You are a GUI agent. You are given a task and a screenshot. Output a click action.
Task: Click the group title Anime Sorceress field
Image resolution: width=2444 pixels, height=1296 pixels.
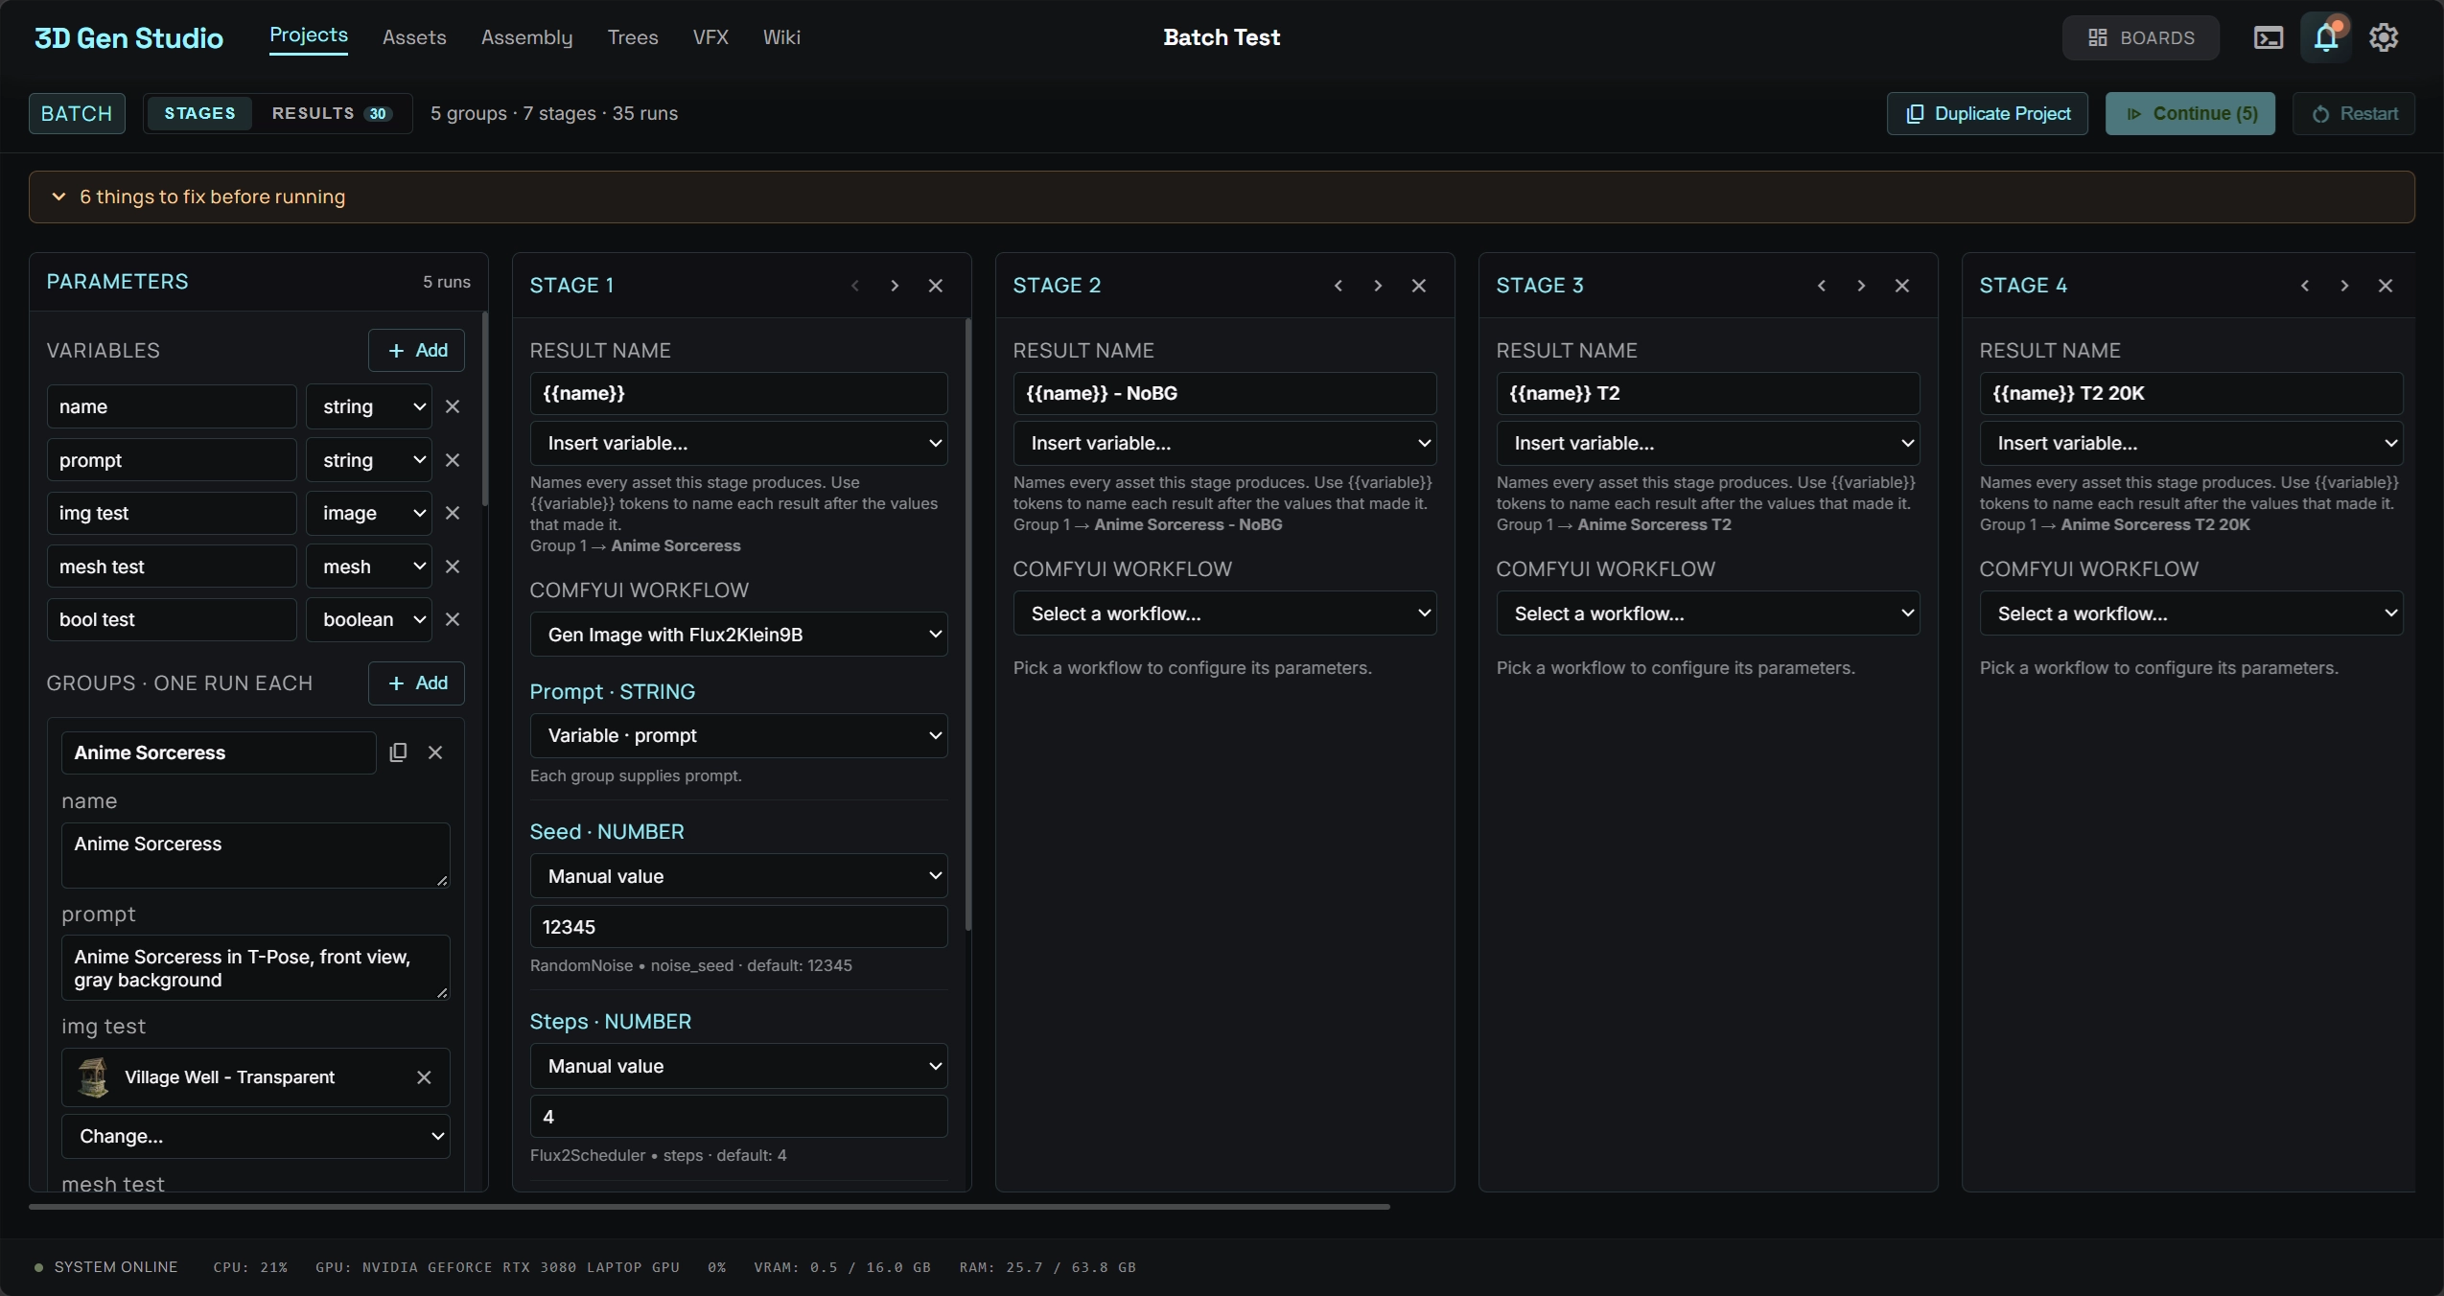point(219,752)
